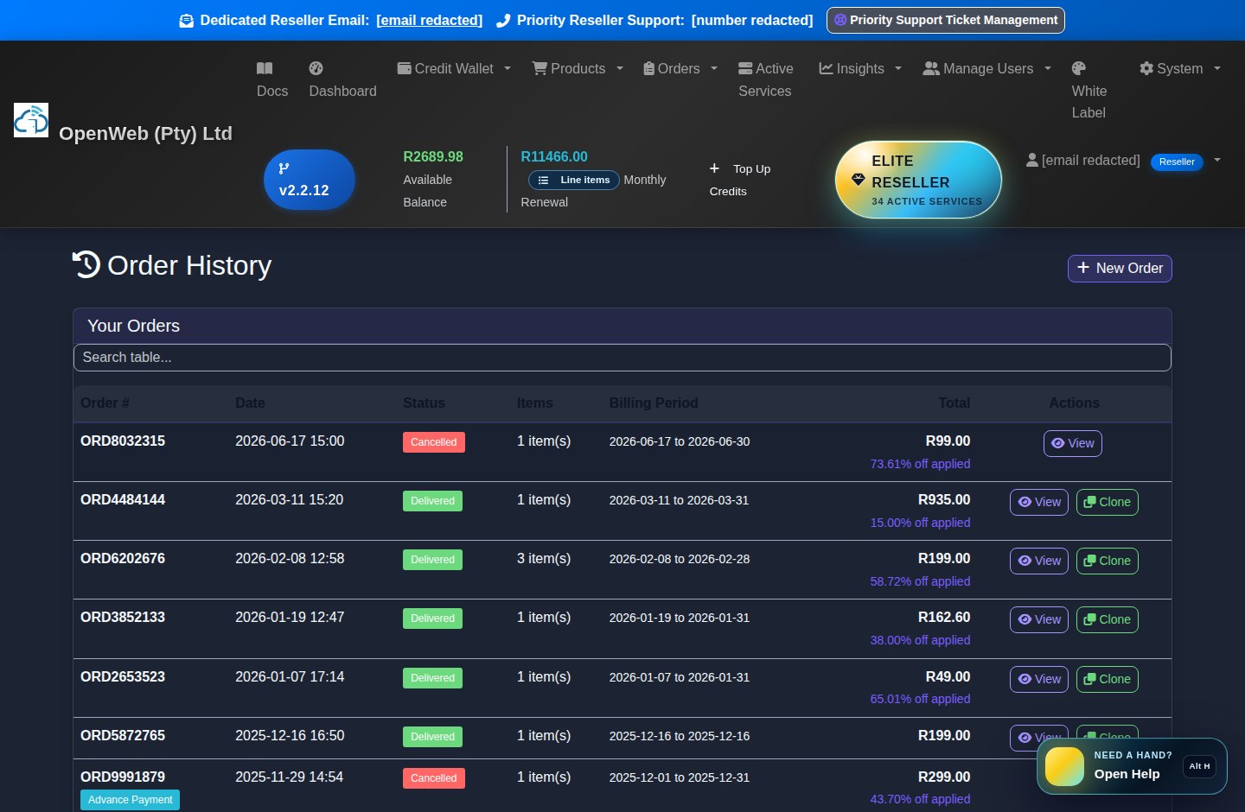View order ORD8032315
The image size is (1245, 812).
click(1073, 443)
